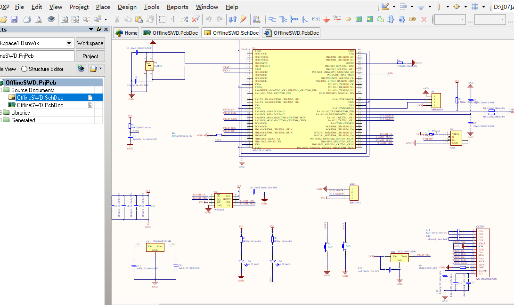514x305 pixels.
Task: Switch to the OfflineSWD.SchDoc document tab
Action: coord(231,33)
